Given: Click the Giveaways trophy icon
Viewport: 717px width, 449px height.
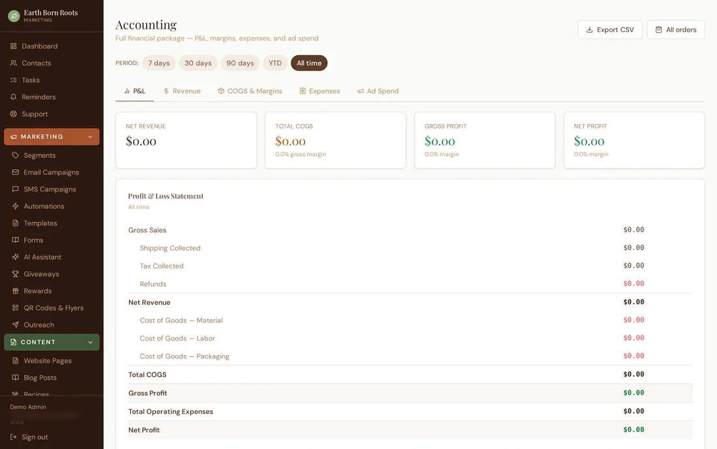Looking at the screenshot, I should pos(15,273).
